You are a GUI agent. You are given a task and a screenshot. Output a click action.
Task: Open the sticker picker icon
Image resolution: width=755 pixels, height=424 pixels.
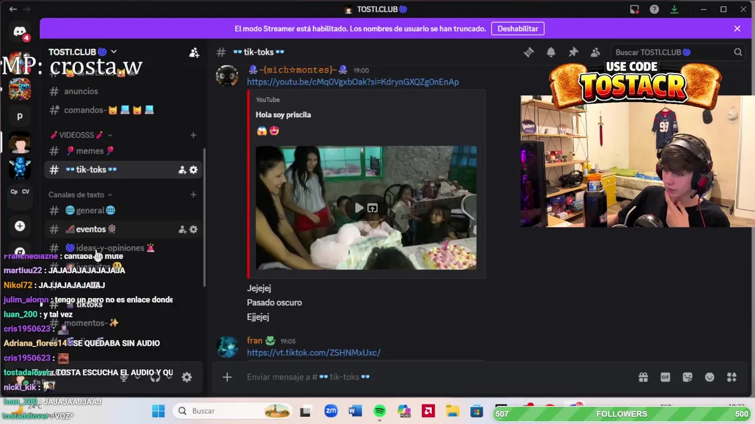point(687,377)
